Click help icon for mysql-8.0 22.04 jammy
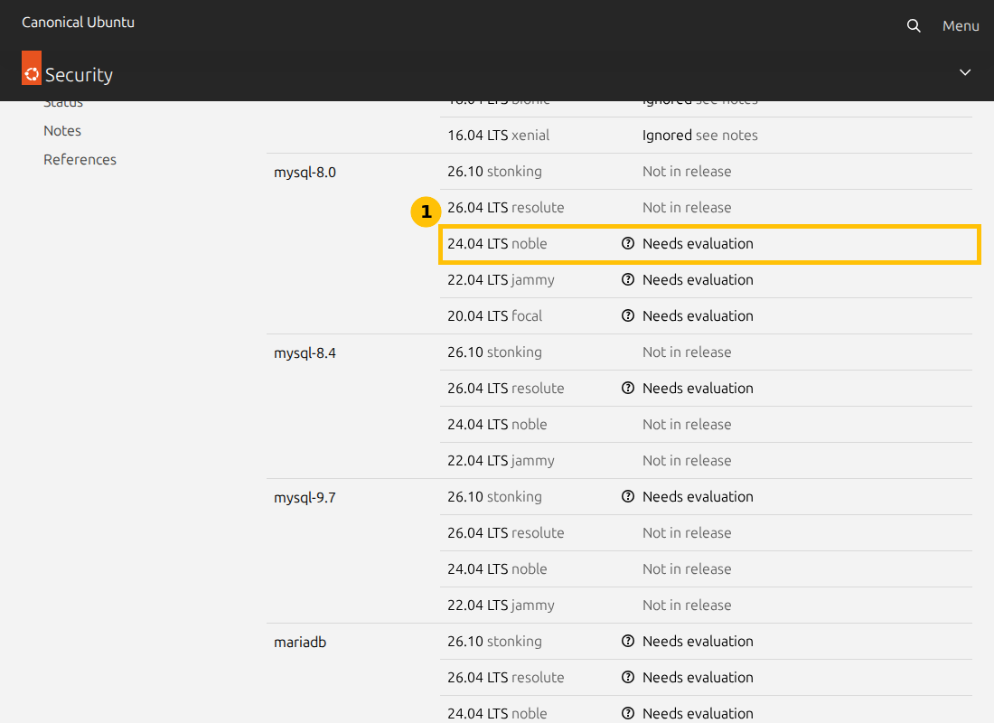This screenshot has width=994, height=723. (628, 279)
